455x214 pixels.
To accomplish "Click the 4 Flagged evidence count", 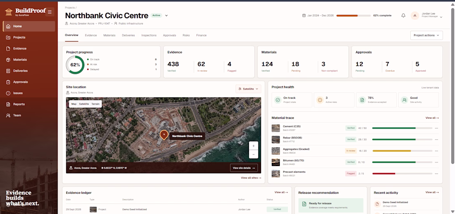I will pyautogui.click(x=232, y=67).
